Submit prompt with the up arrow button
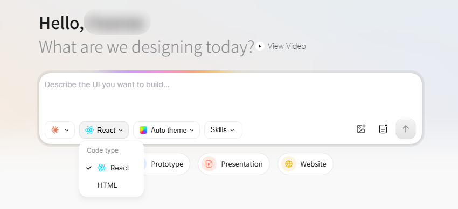 point(405,129)
